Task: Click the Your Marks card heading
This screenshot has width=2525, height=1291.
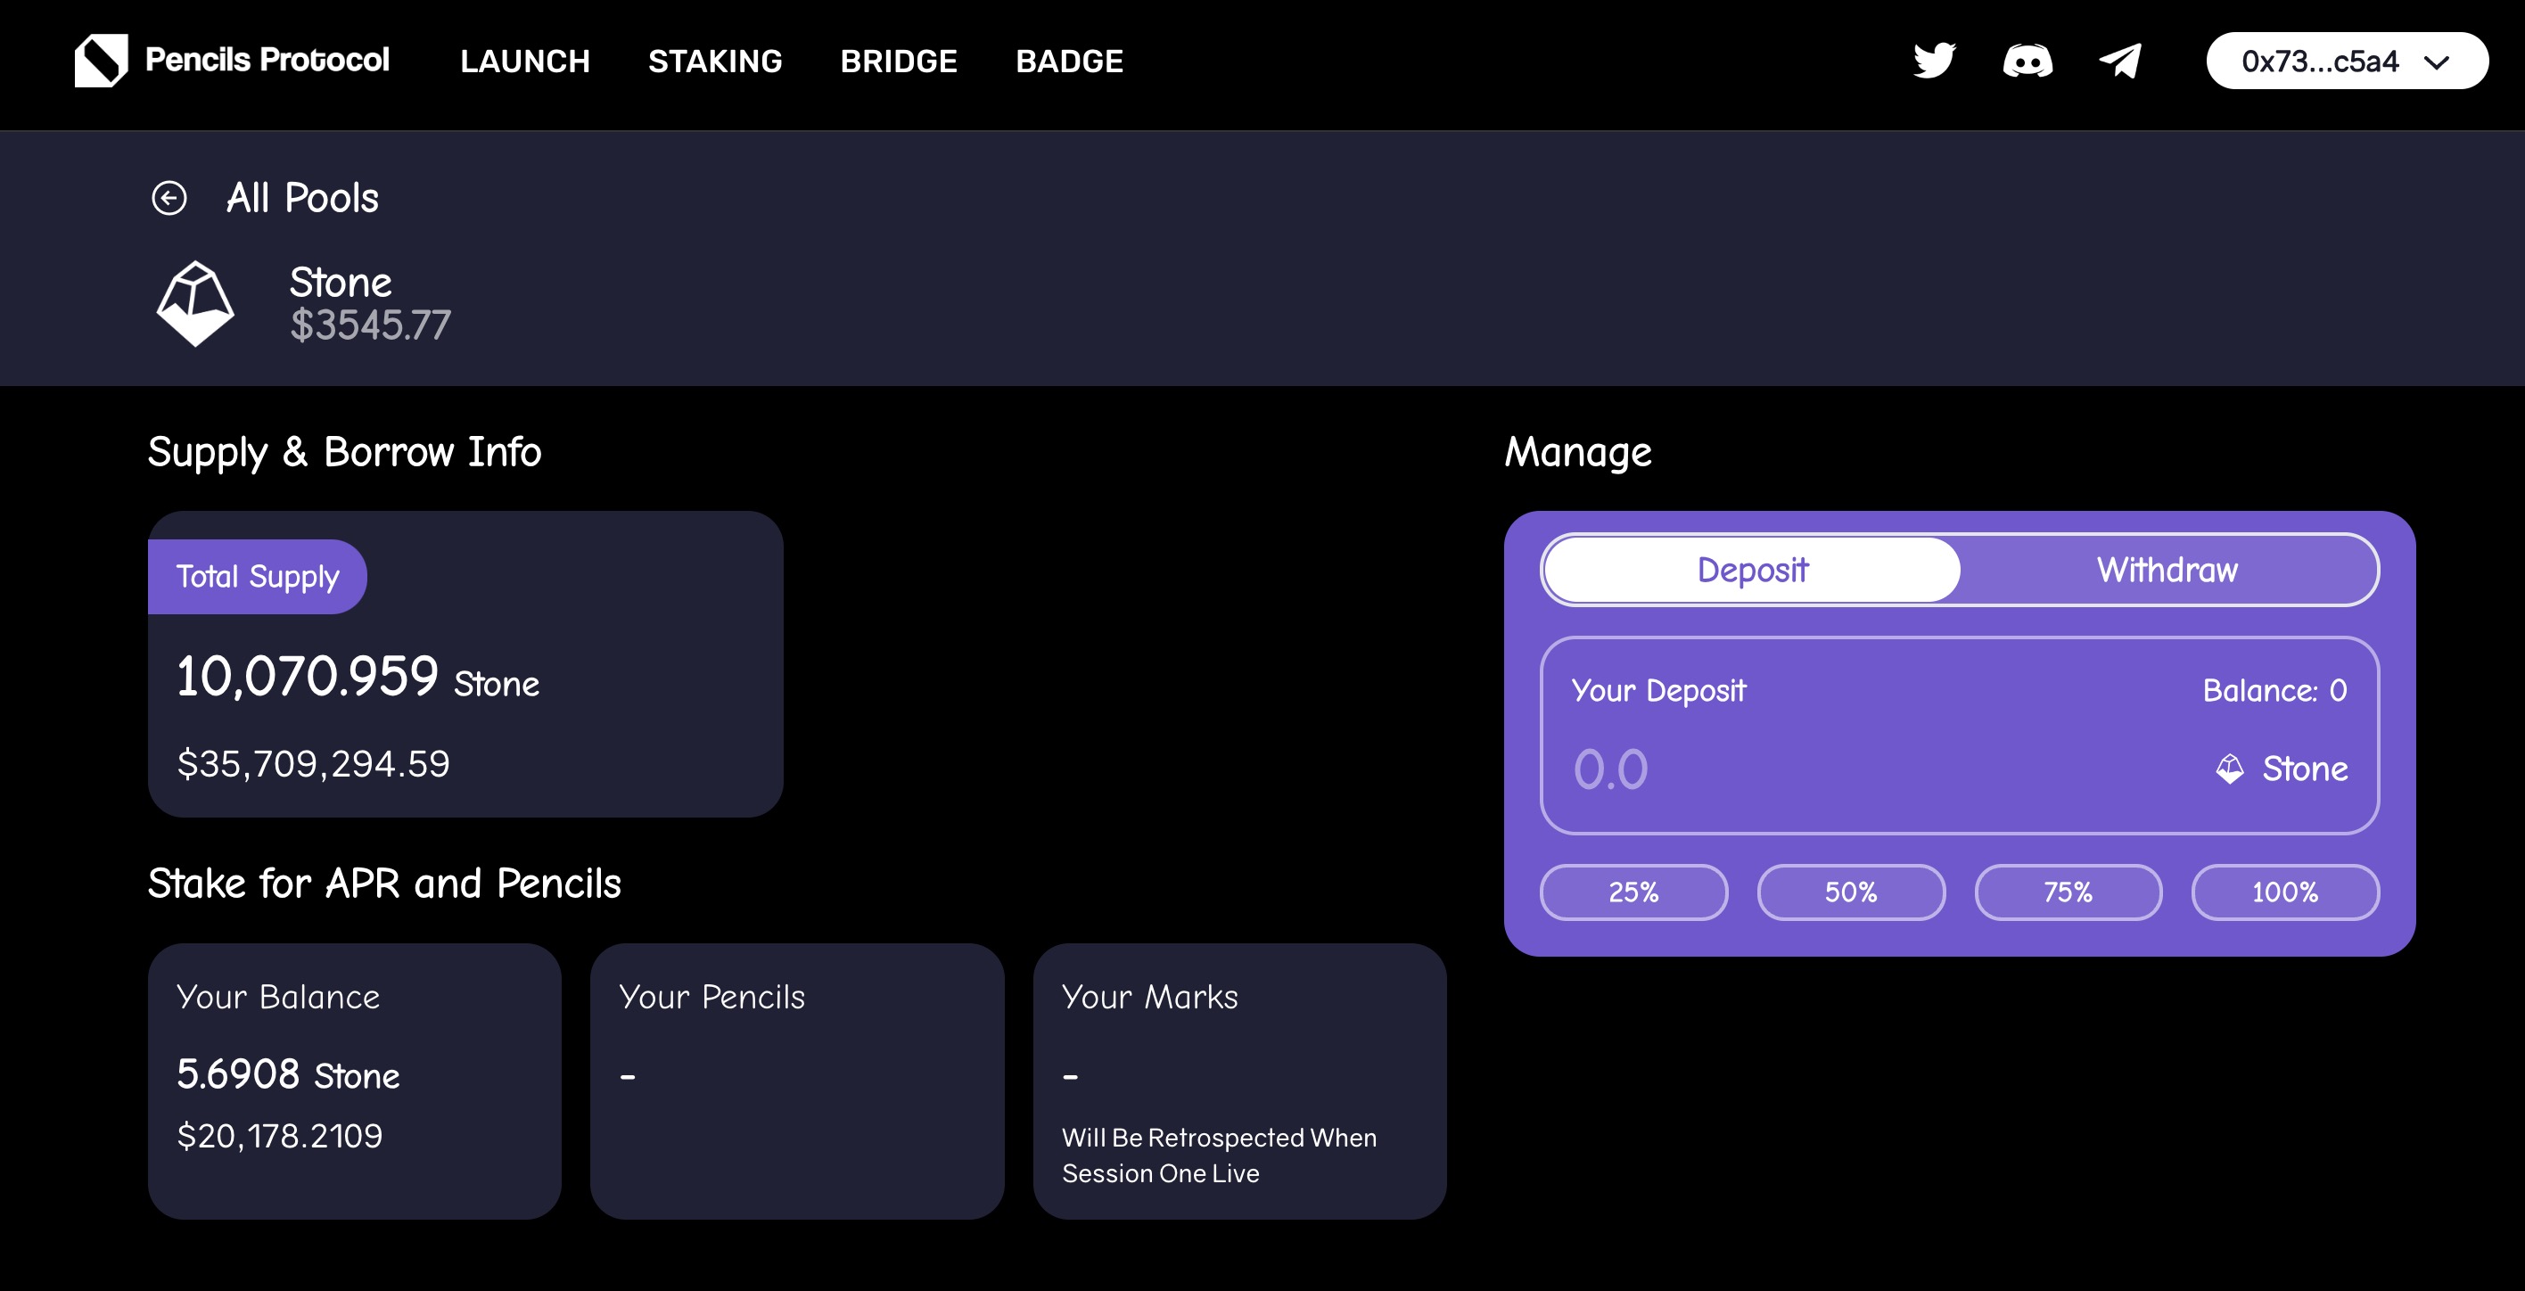Action: (1150, 996)
